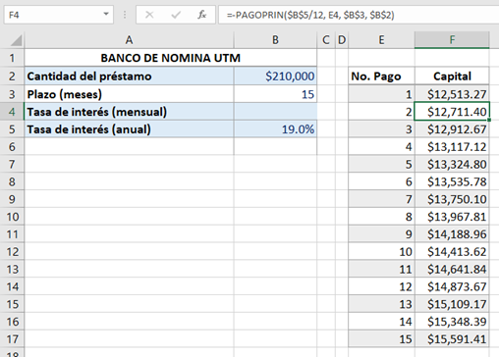Select the $12,513.27 capital cell
This screenshot has width=499, height=357.
(452, 94)
